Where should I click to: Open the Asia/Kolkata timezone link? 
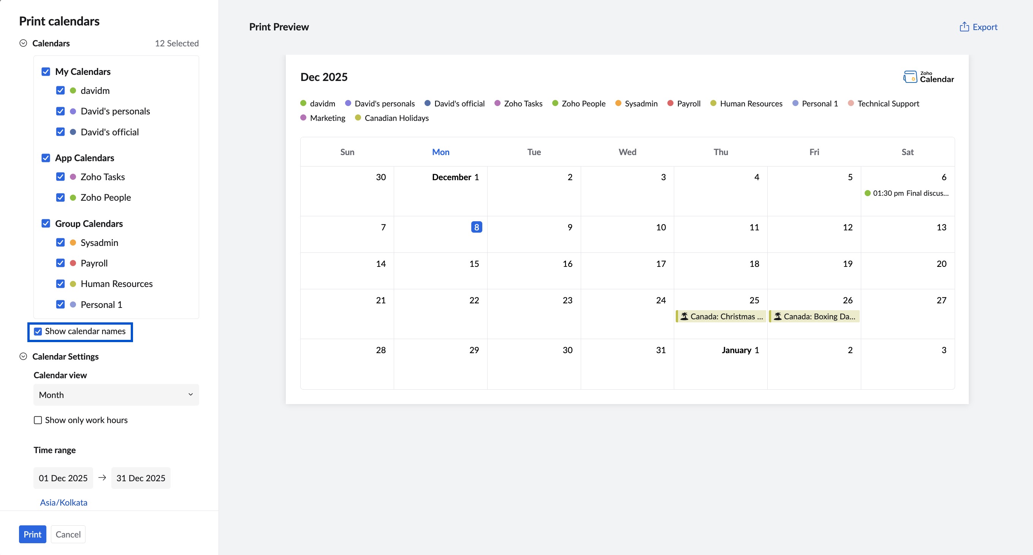click(x=63, y=502)
